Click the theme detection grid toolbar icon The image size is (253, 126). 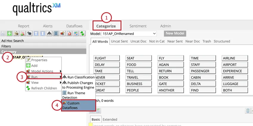point(55,34)
